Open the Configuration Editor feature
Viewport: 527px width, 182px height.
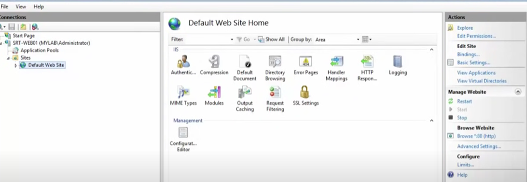(x=183, y=132)
